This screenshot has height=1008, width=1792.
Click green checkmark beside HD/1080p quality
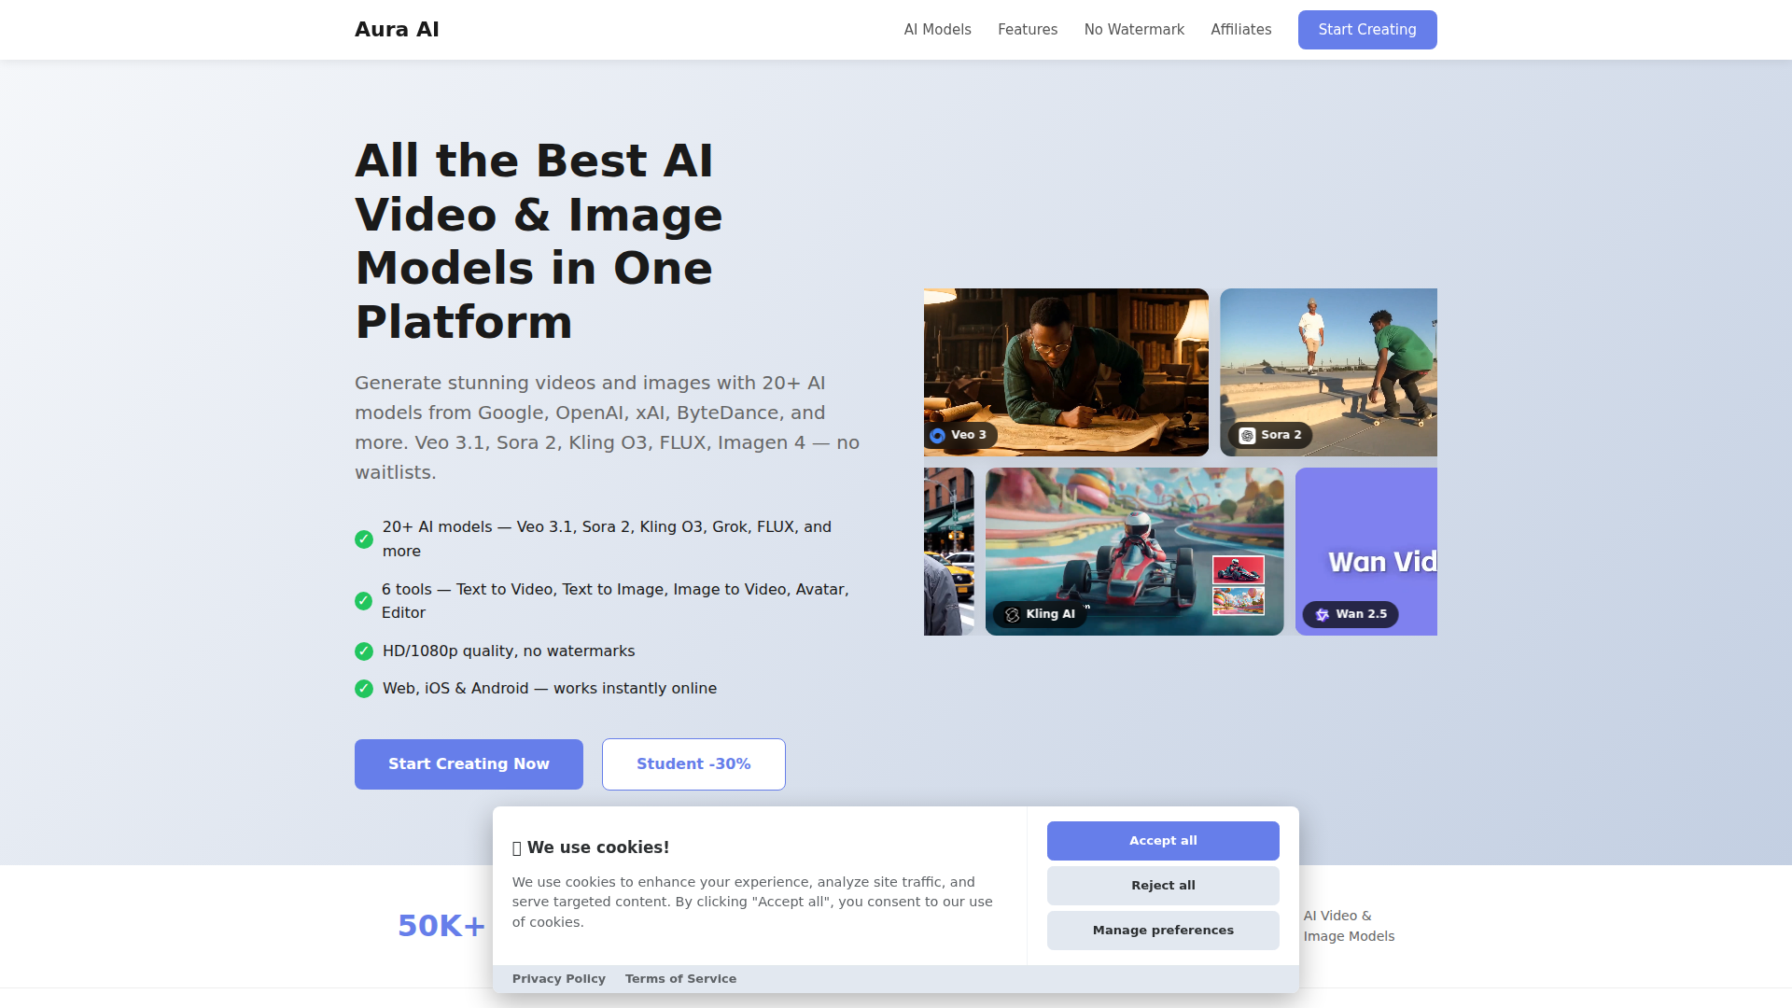pos(364,651)
